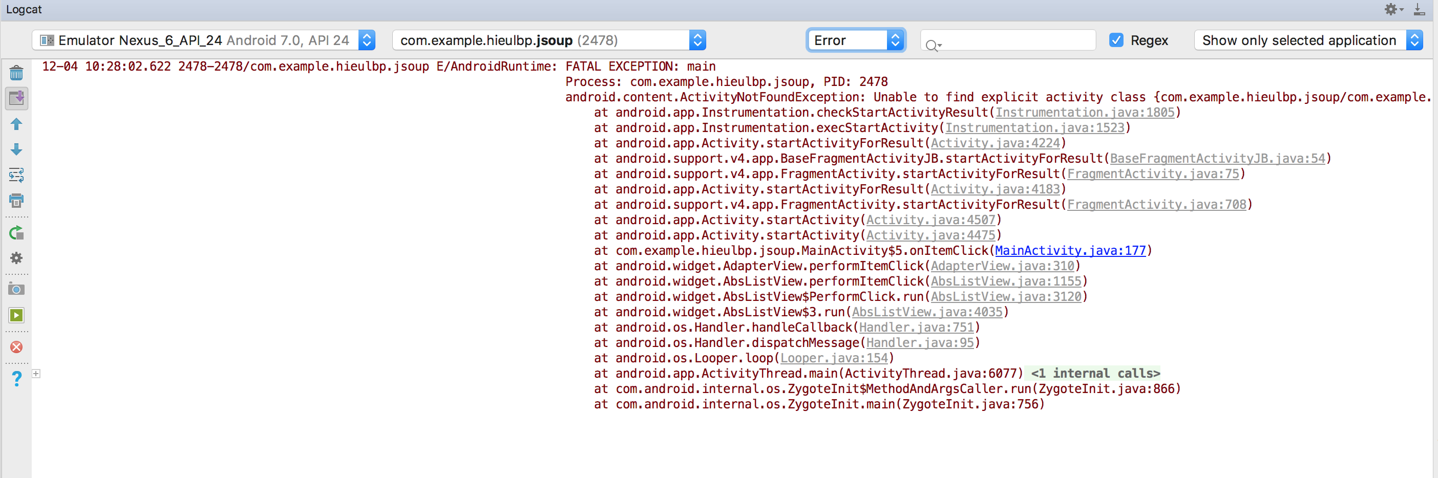Jump down the stack trace with down arrow
The image size is (1438, 478).
point(16,149)
